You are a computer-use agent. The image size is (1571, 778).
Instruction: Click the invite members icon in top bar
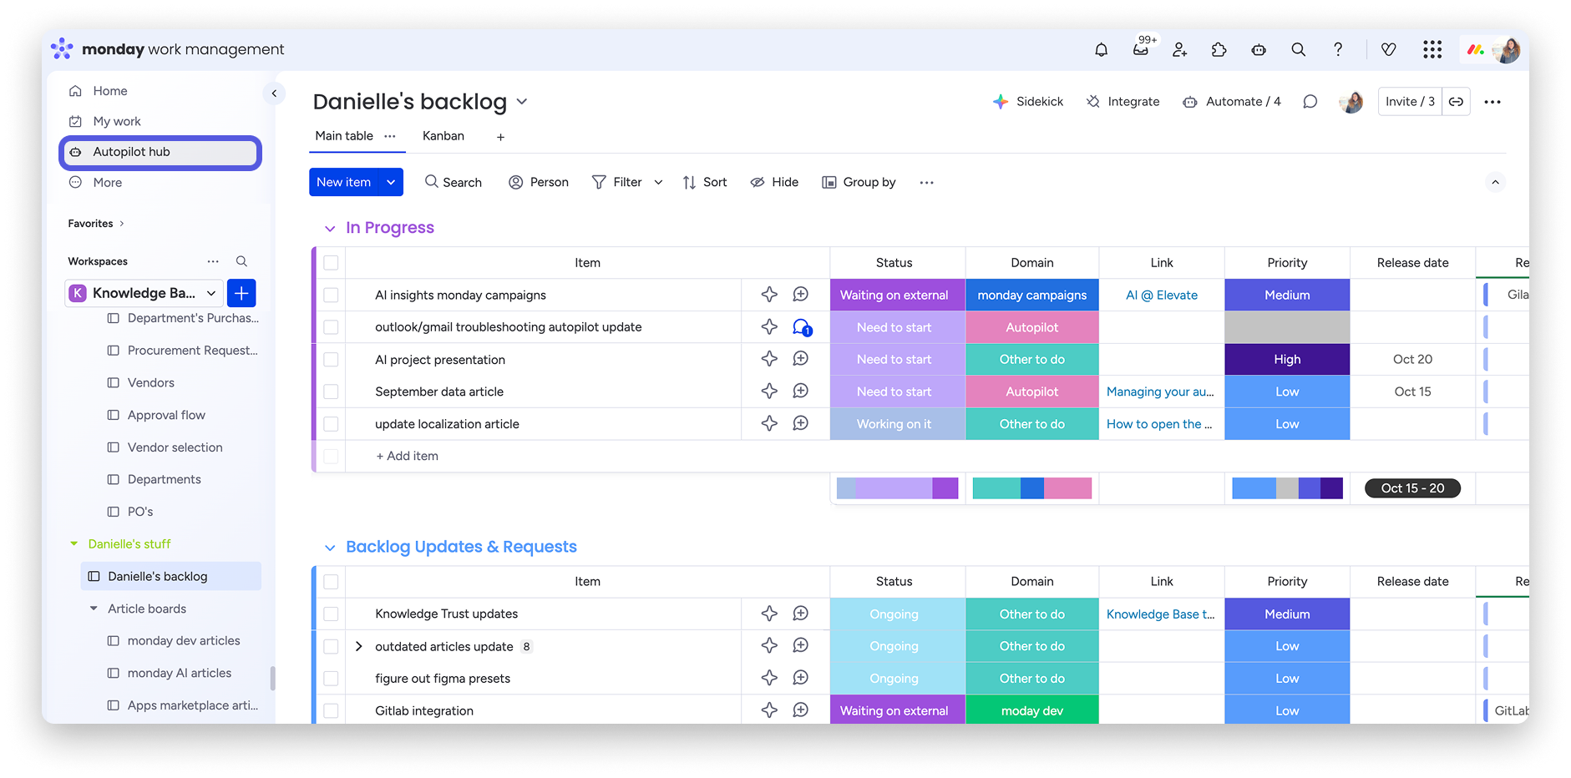1179,50
